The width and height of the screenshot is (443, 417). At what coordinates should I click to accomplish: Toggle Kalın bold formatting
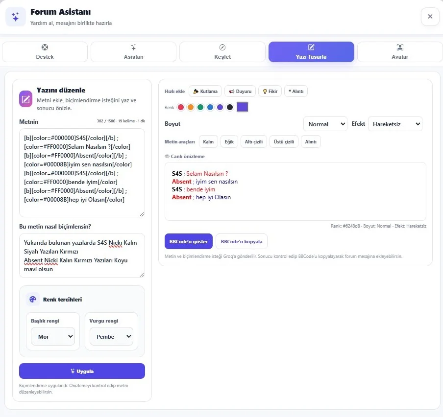pos(208,141)
